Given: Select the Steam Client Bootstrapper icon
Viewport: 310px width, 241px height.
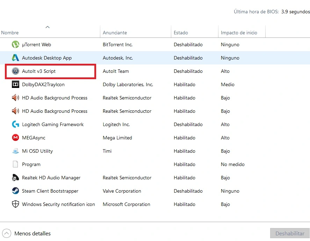Looking at the screenshot, I should [15, 191].
